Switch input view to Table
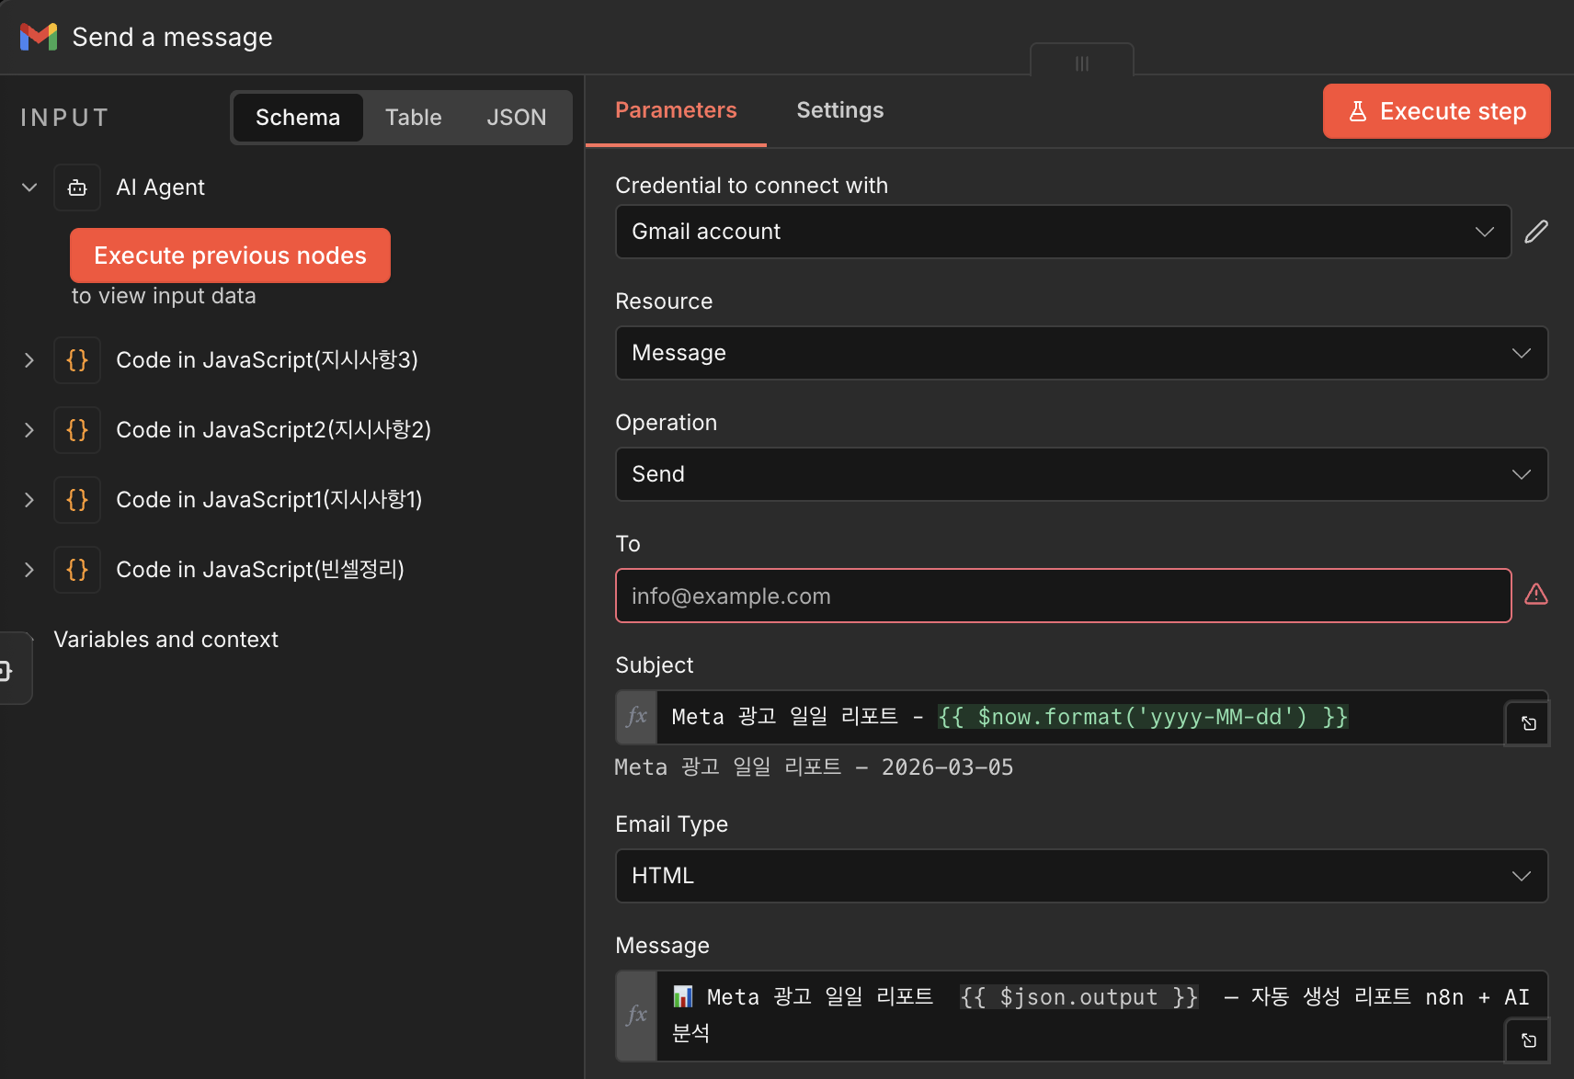The height and width of the screenshot is (1079, 1574). [x=414, y=118]
